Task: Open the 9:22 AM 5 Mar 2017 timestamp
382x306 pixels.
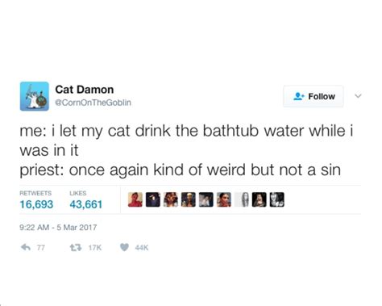Action: pyautogui.click(x=58, y=228)
